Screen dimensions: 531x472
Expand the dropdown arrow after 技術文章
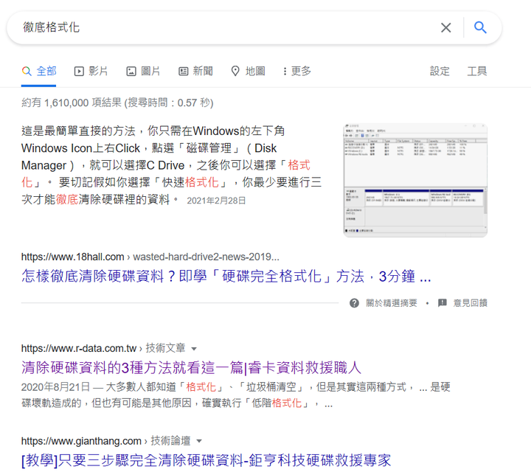(x=194, y=349)
